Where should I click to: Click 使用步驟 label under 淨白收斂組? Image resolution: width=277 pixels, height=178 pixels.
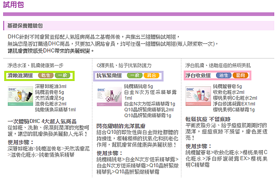coord(199,146)
